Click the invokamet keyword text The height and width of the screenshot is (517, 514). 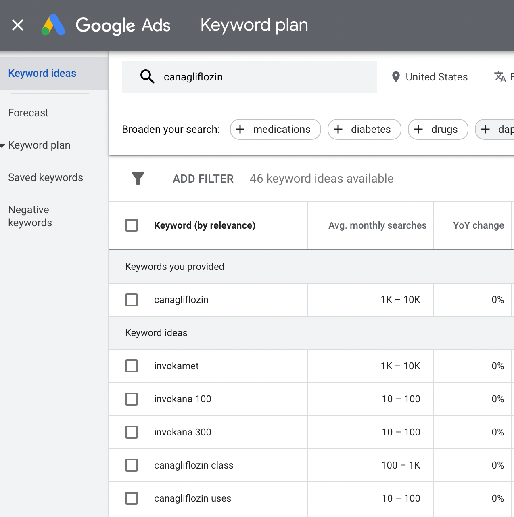point(176,366)
